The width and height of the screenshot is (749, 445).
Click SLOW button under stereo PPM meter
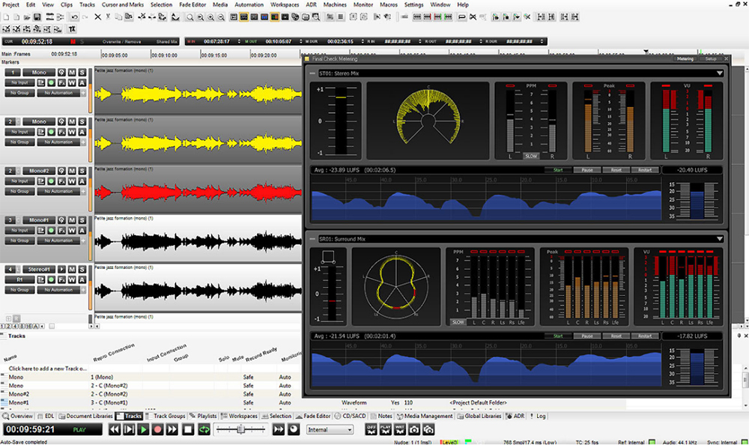pos(531,157)
